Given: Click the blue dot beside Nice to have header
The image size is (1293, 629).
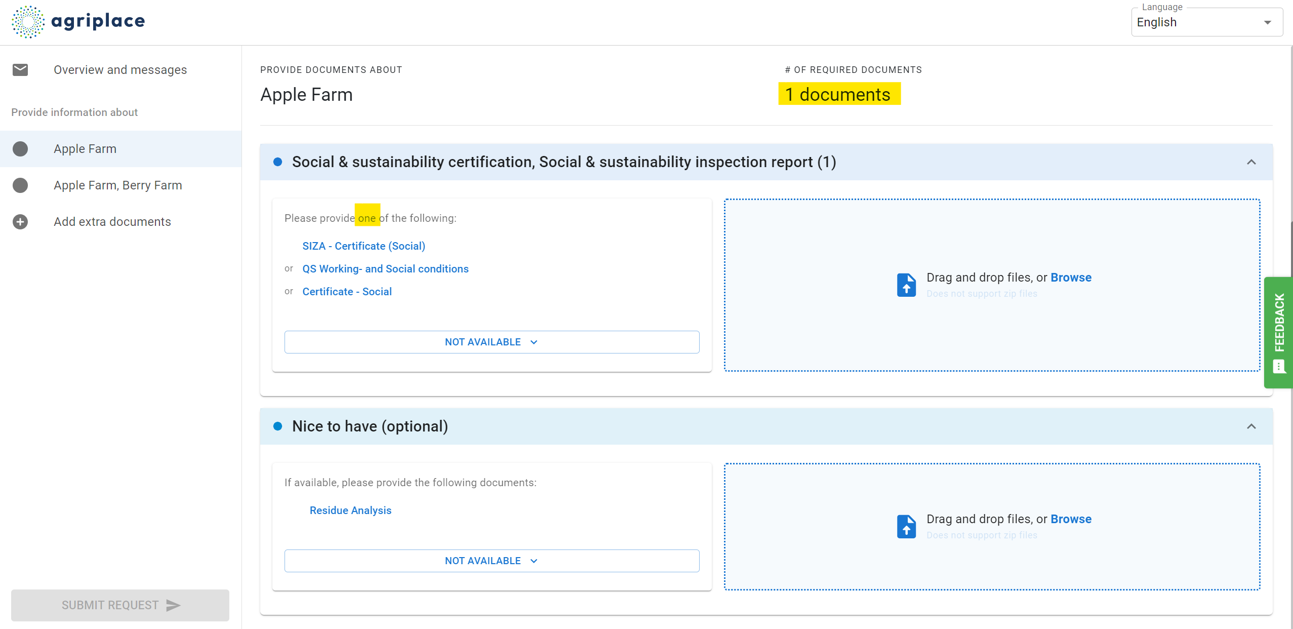Looking at the screenshot, I should [x=277, y=426].
